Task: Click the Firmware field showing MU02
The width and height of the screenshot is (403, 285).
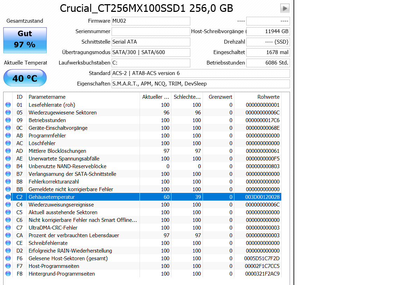Action: tap(151, 21)
